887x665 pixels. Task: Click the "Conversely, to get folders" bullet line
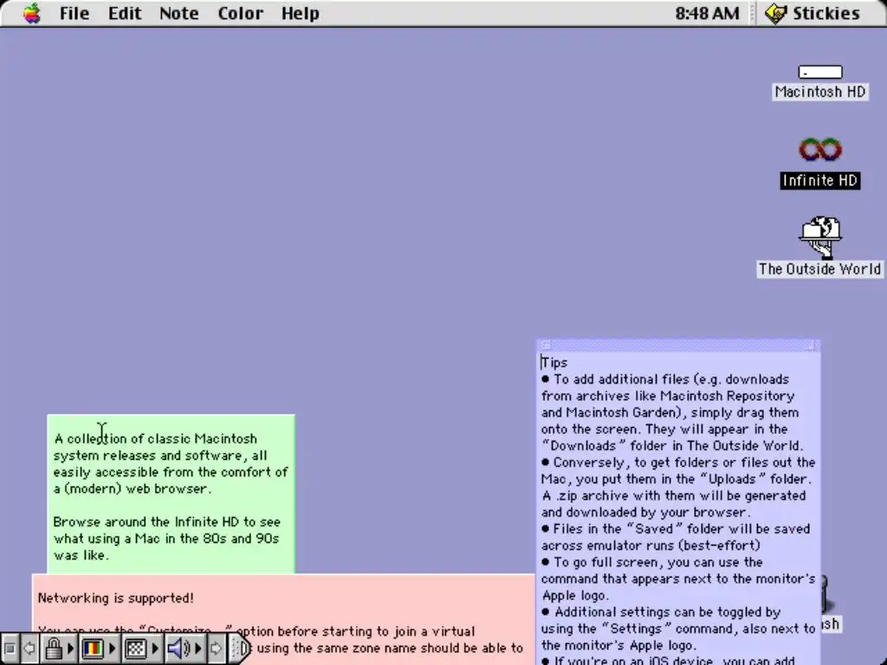pos(678,462)
